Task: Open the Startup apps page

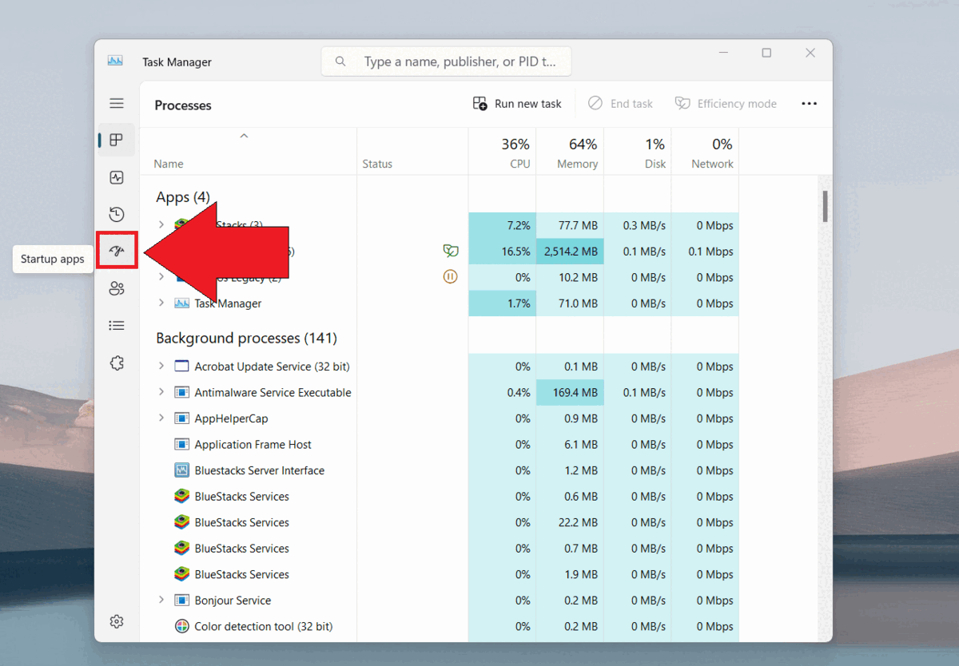Action: [117, 251]
